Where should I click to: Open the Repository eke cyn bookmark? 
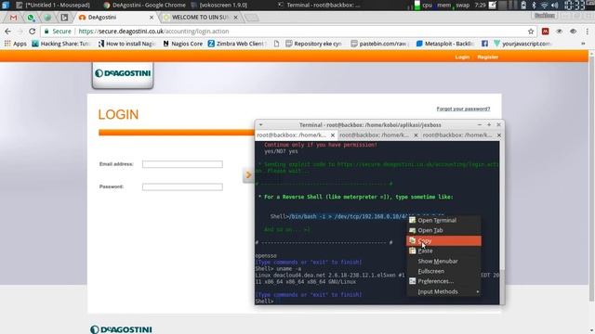click(314, 44)
